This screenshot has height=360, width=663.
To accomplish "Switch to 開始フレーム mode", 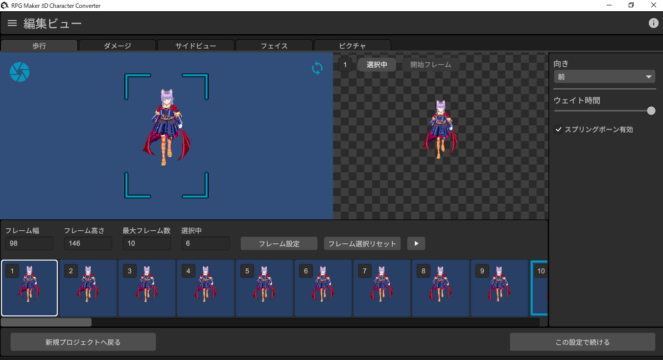I will coord(430,64).
